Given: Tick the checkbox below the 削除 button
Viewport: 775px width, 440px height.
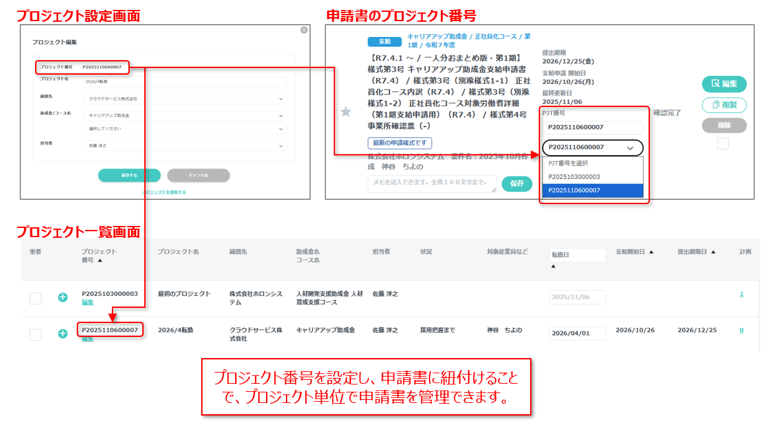Looking at the screenshot, I should pos(723,143).
